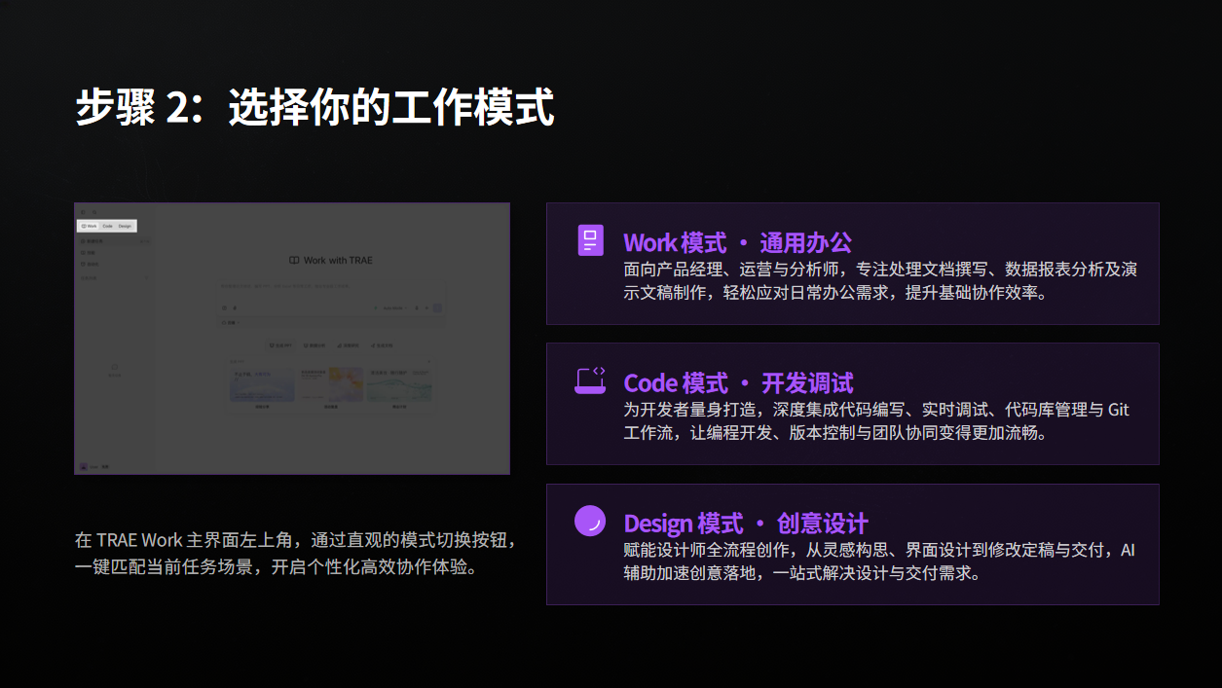Switch to the Code mode tab
Screen dimensions: 1222x688
[x=107, y=226]
